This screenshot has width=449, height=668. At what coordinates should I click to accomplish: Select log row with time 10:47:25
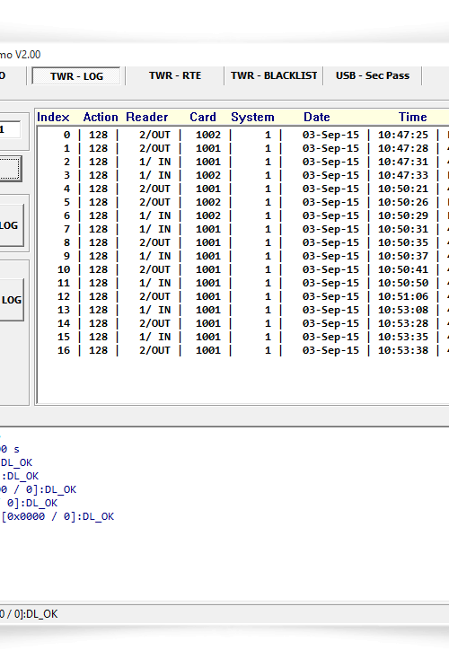click(243, 135)
